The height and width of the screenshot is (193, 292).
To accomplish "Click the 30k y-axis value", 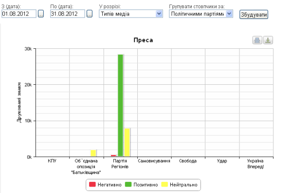I will (28, 49).
